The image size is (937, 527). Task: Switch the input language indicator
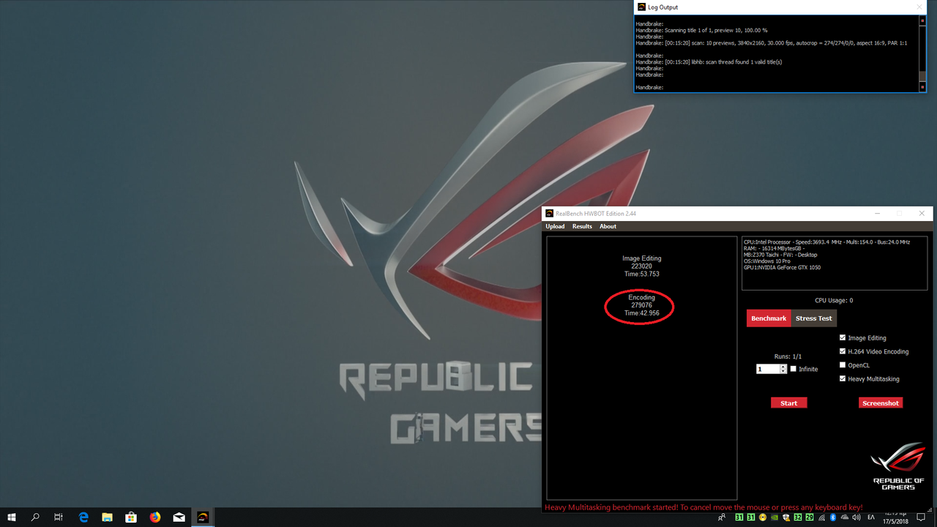point(871,517)
